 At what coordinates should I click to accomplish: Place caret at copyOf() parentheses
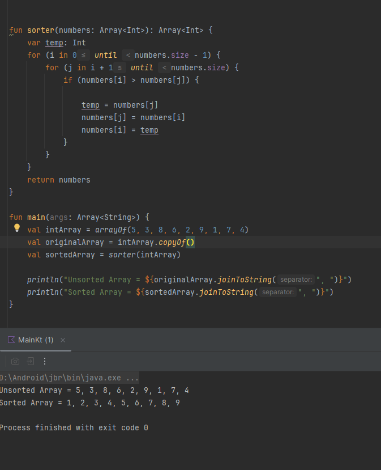tap(190, 242)
